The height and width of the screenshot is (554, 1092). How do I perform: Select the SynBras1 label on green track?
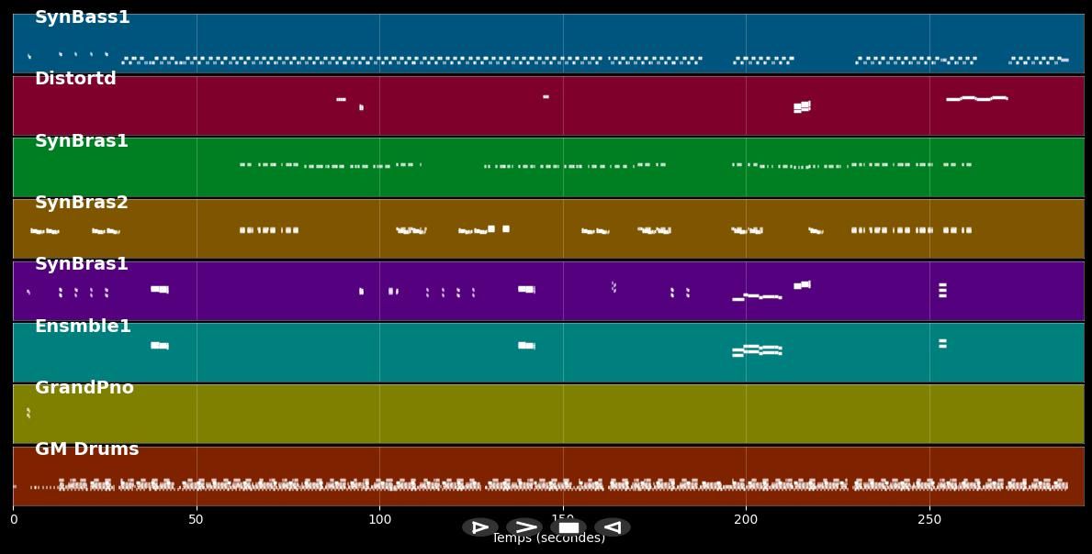point(82,141)
